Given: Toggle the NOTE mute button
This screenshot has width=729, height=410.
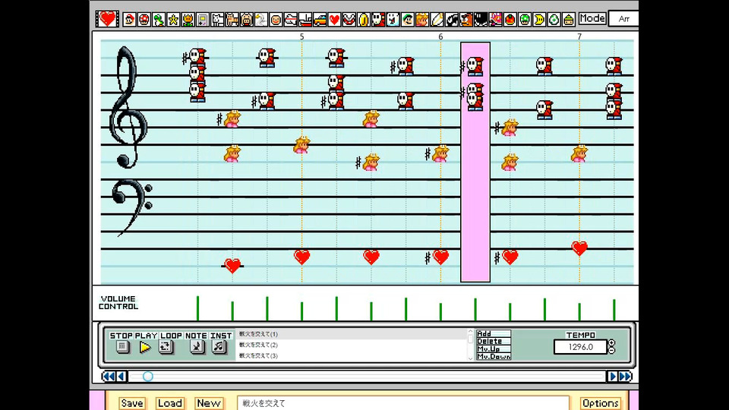Looking at the screenshot, I should coord(197,347).
